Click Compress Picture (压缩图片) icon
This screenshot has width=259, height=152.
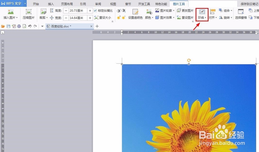click(28, 12)
